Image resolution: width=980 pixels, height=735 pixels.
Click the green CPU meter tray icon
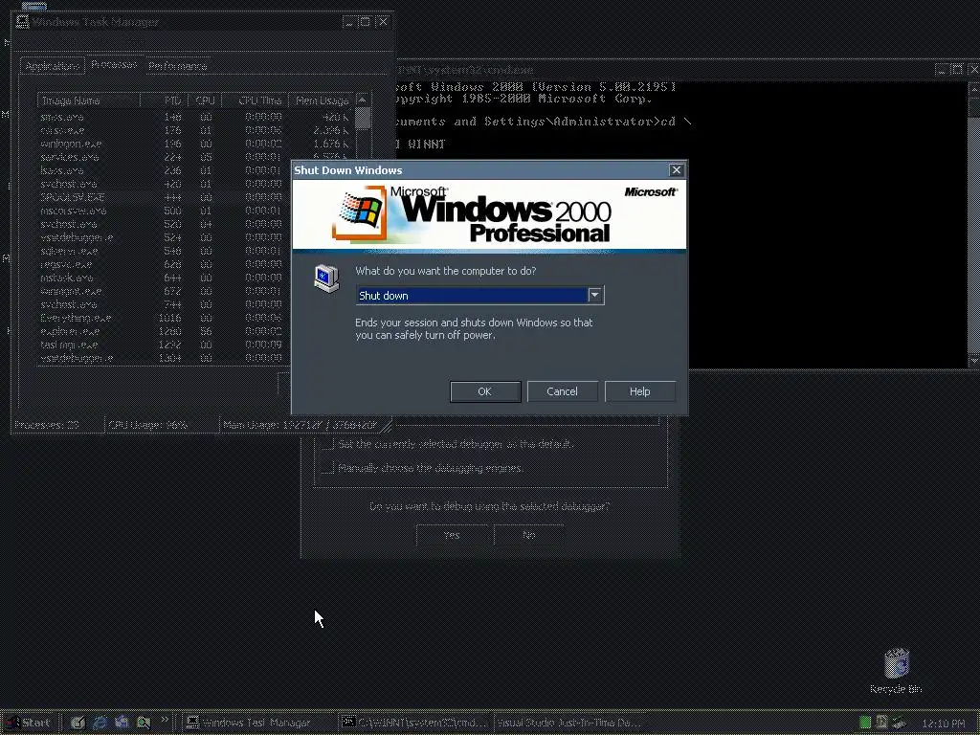(x=865, y=723)
